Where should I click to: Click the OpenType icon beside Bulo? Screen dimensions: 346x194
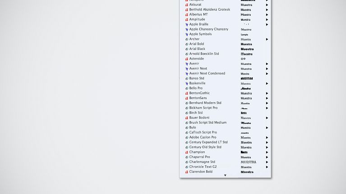pyautogui.click(x=187, y=128)
